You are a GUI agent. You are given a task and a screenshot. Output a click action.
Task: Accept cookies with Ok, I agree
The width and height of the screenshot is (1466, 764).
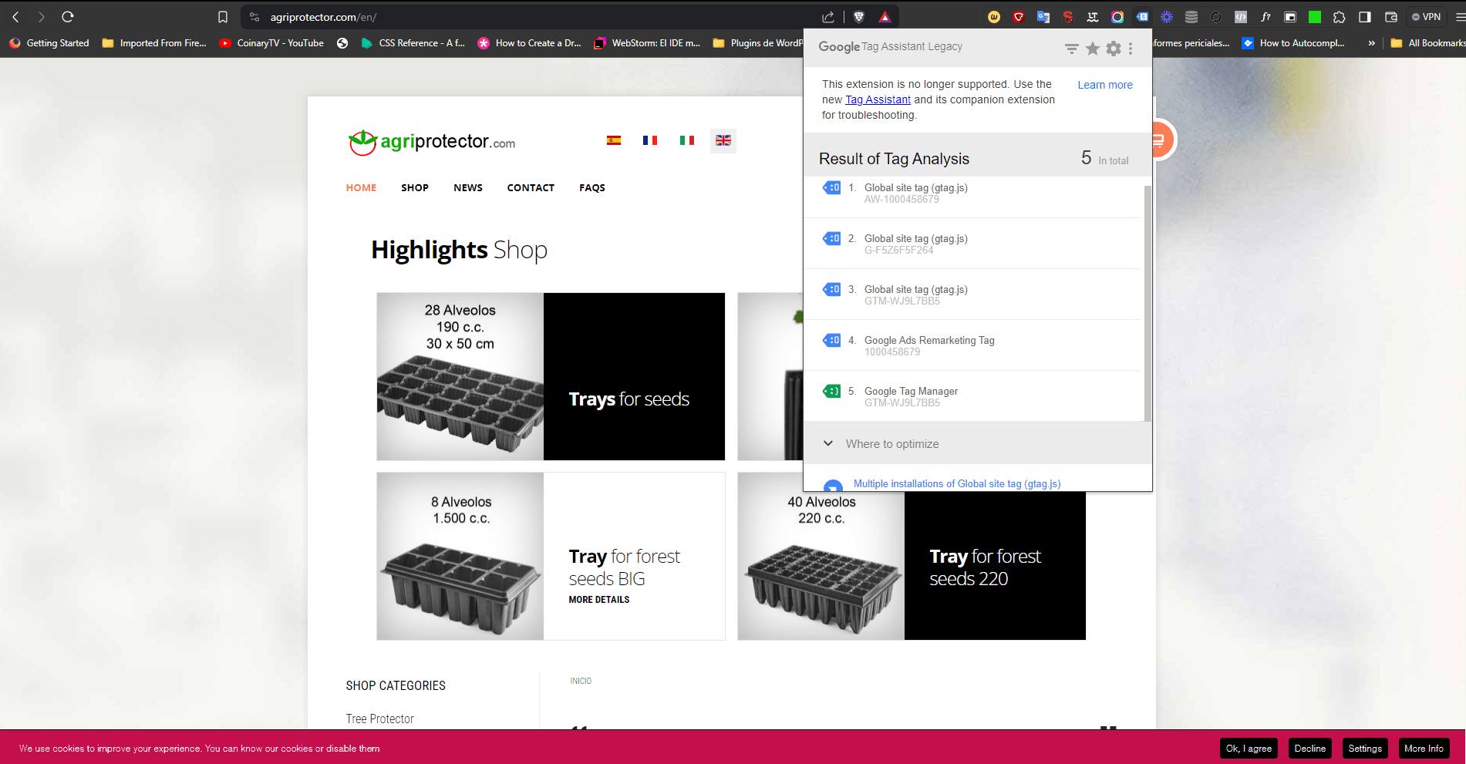click(1249, 748)
